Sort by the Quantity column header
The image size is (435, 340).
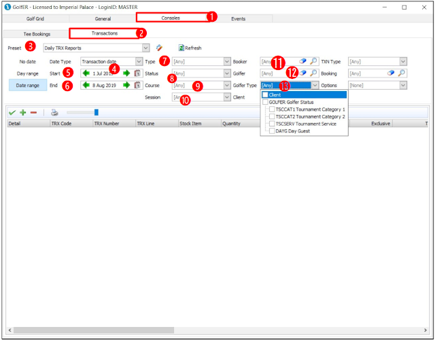coord(241,124)
